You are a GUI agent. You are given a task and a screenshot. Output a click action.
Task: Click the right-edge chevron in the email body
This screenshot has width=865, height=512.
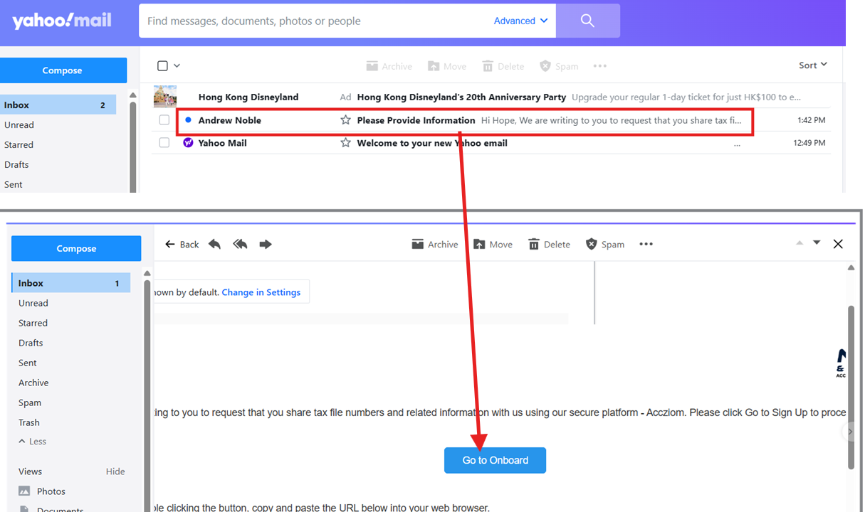click(848, 432)
